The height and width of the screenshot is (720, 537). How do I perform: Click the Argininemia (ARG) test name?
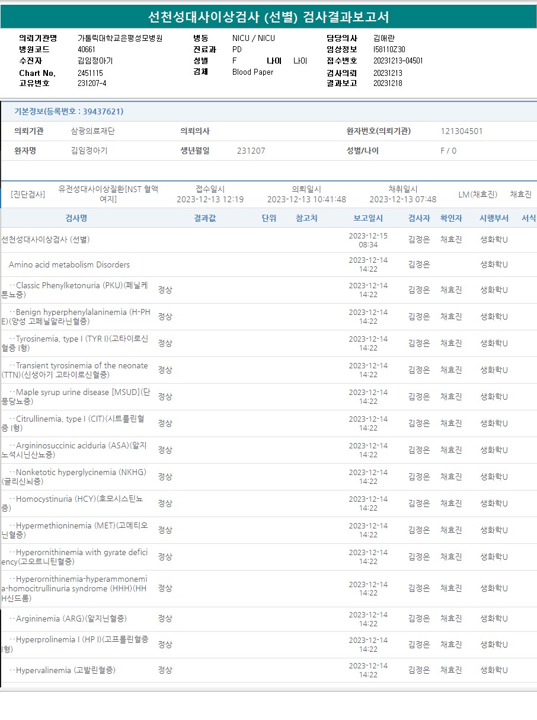pos(71,619)
